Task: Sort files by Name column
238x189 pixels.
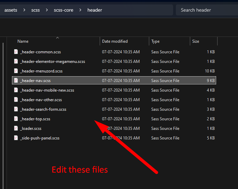Action: coord(23,41)
